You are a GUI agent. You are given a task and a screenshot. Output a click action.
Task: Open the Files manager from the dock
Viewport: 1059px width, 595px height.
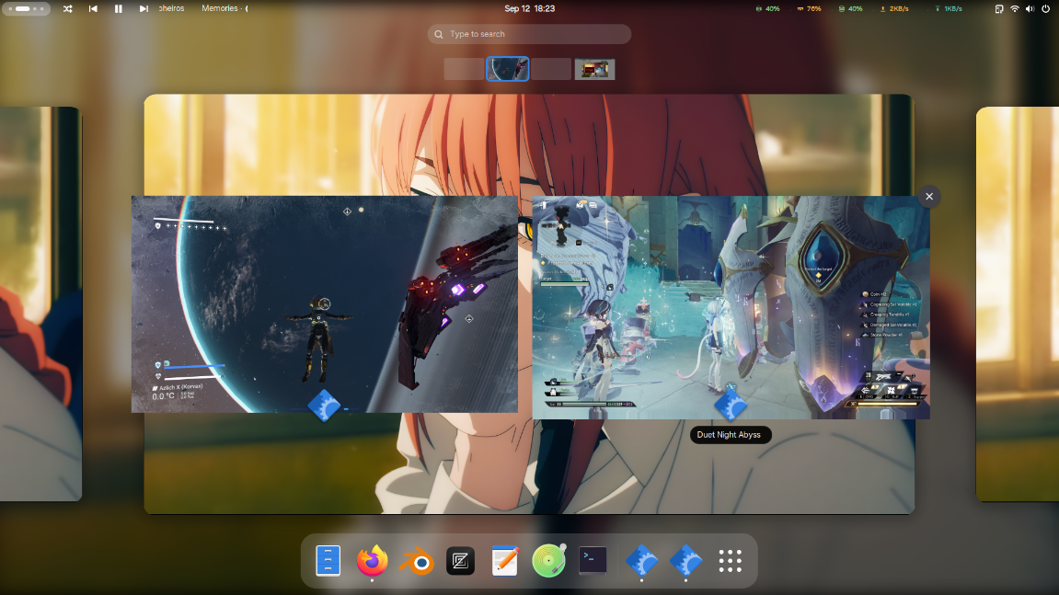(328, 561)
